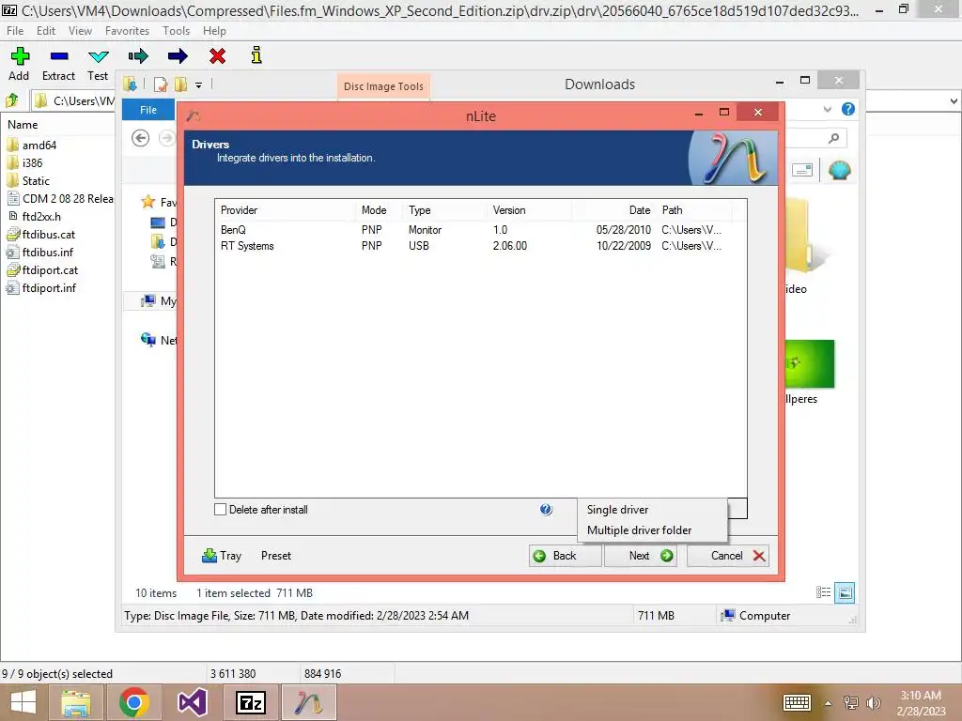Screen dimensions: 962x721
Task: Click the Name column header in 7-Zip
Action: click(23, 125)
